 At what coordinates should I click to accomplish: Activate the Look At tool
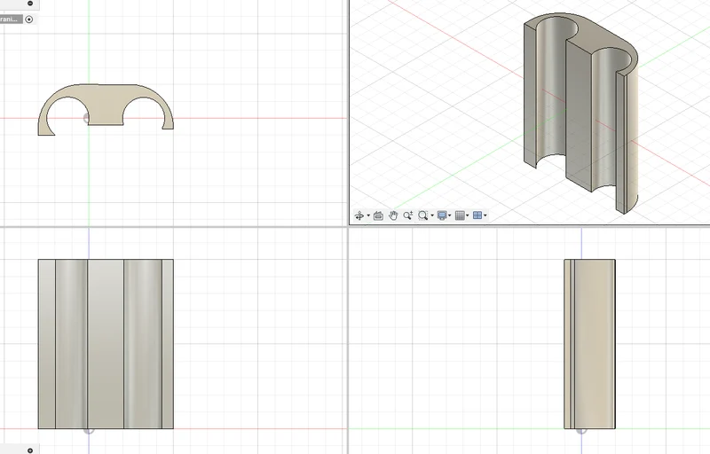(x=379, y=215)
